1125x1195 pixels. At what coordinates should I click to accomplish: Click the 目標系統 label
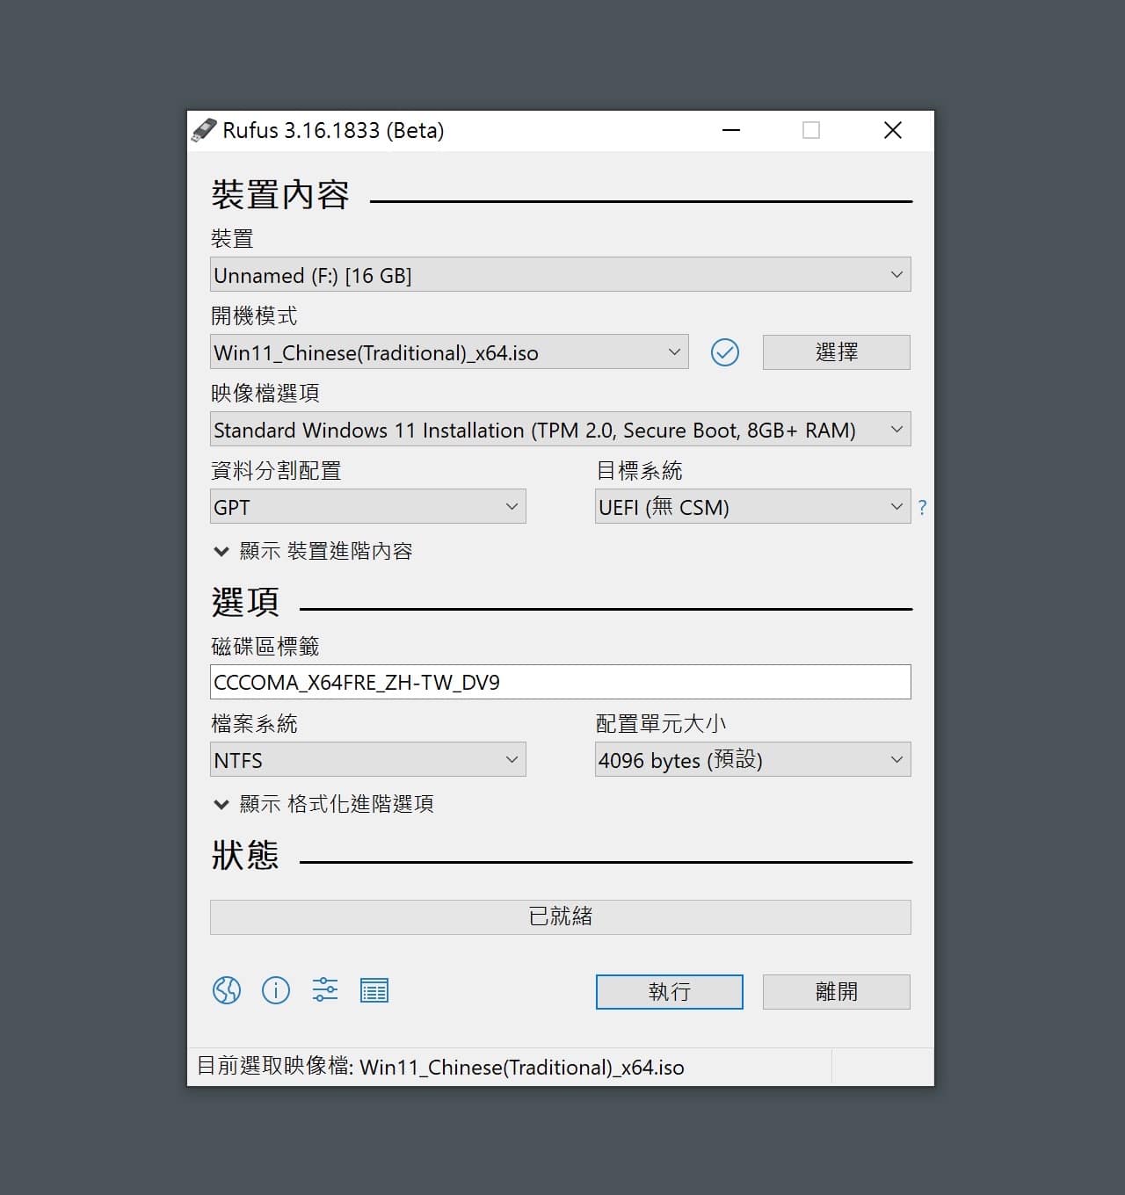point(639,470)
